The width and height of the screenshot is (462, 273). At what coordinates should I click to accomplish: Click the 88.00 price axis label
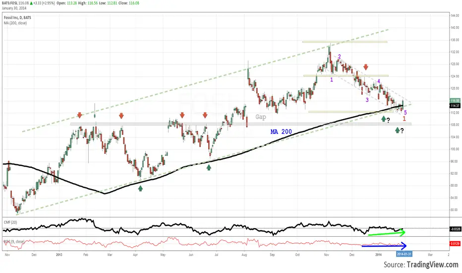coord(454,186)
